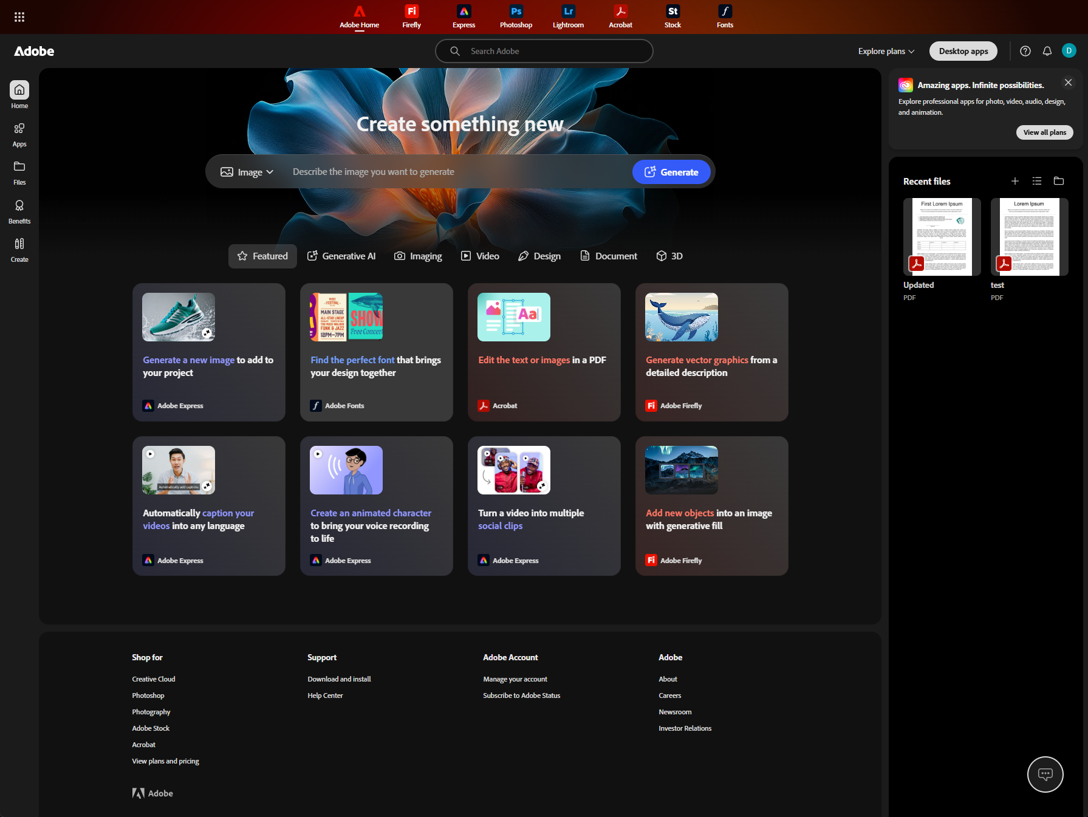Open the Automatically caption your videos card
Image resolution: width=1088 pixels, height=817 pixels.
[209, 506]
